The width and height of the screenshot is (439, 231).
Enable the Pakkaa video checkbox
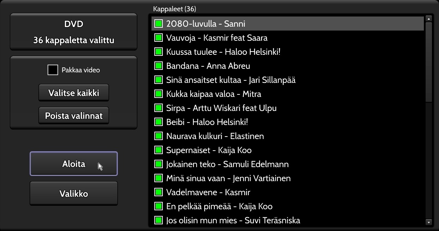coord(53,70)
